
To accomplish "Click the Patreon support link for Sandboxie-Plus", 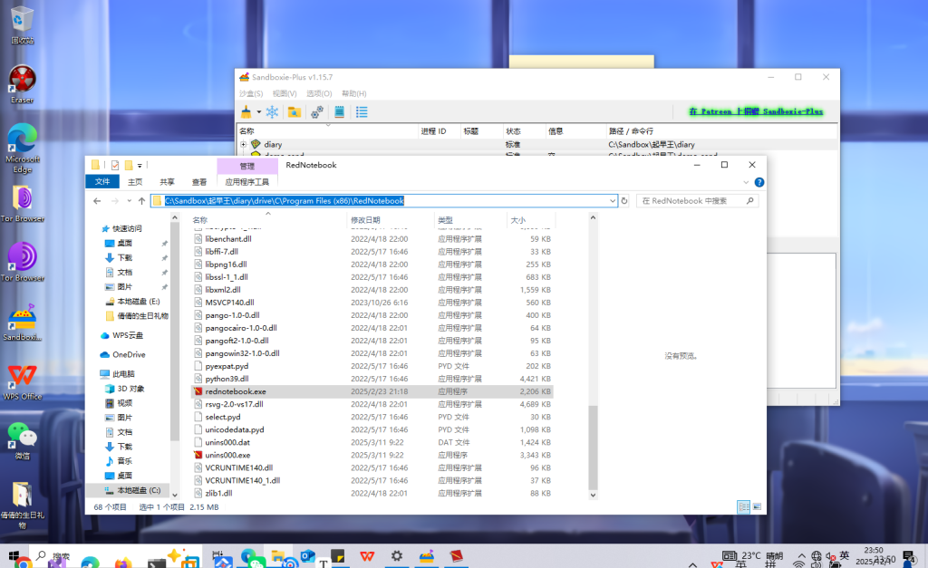I will coord(755,111).
